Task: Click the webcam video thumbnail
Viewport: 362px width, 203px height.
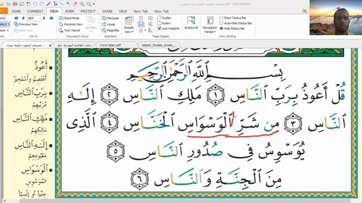Action: (335, 17)
